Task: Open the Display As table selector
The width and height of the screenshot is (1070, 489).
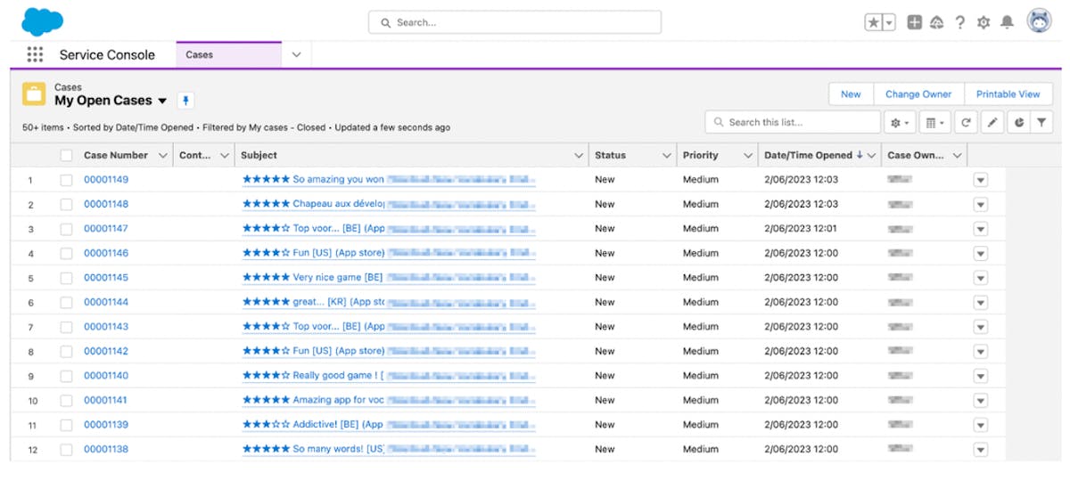Action: click(x=934, y=123)
